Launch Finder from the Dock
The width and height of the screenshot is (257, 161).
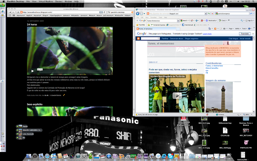(29, 156)
